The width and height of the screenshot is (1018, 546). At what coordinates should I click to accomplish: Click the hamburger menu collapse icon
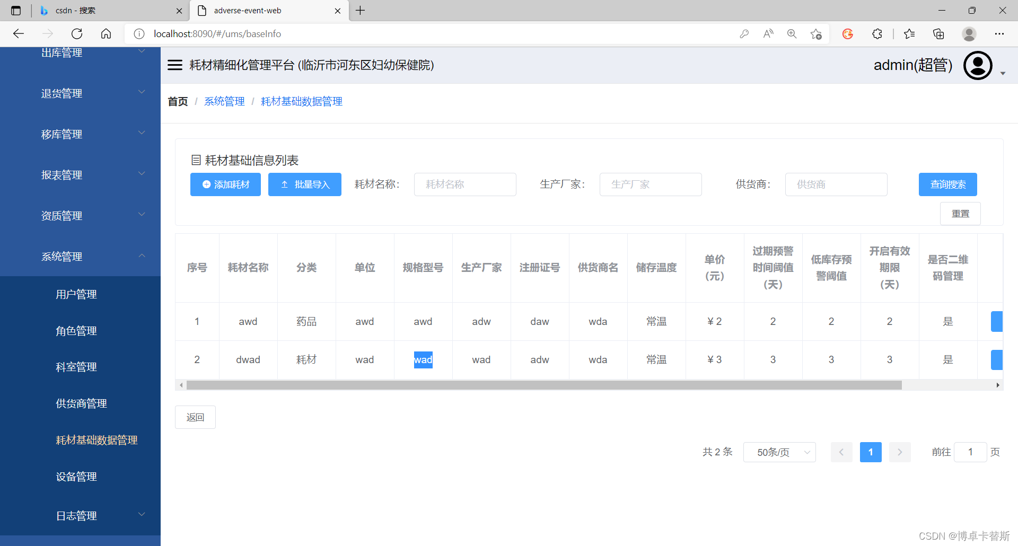tap(175, 65)
